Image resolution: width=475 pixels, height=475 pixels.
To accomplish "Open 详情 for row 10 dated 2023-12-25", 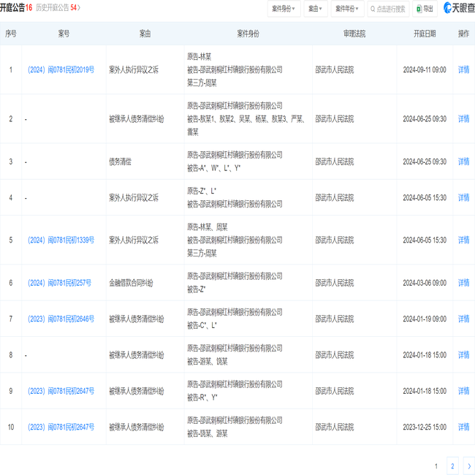I will (x=463, y=427).
